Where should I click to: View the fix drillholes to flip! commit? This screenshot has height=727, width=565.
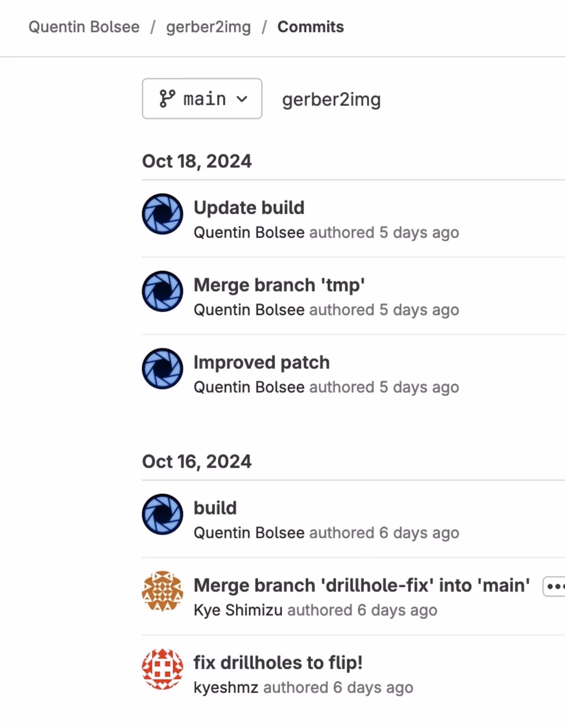[278, 663]
